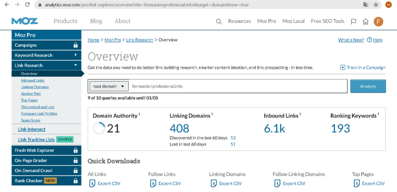Click the Linking Domains export download icon
The image size is (397, 192).
213,183
